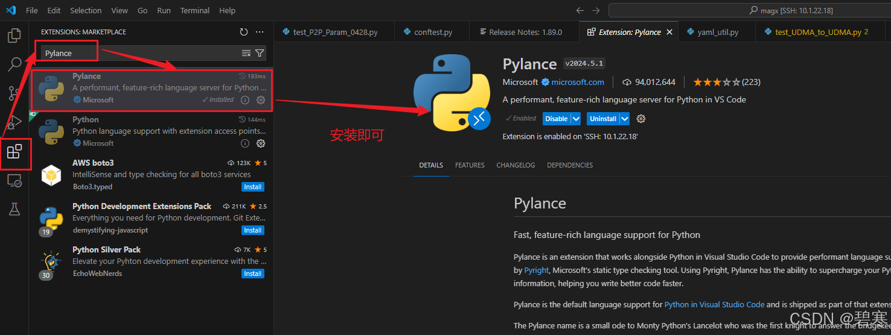Open the CHANGELOG tab of Pylance
The width and height of the screenshot is (891, 335).
pos(516,165)
